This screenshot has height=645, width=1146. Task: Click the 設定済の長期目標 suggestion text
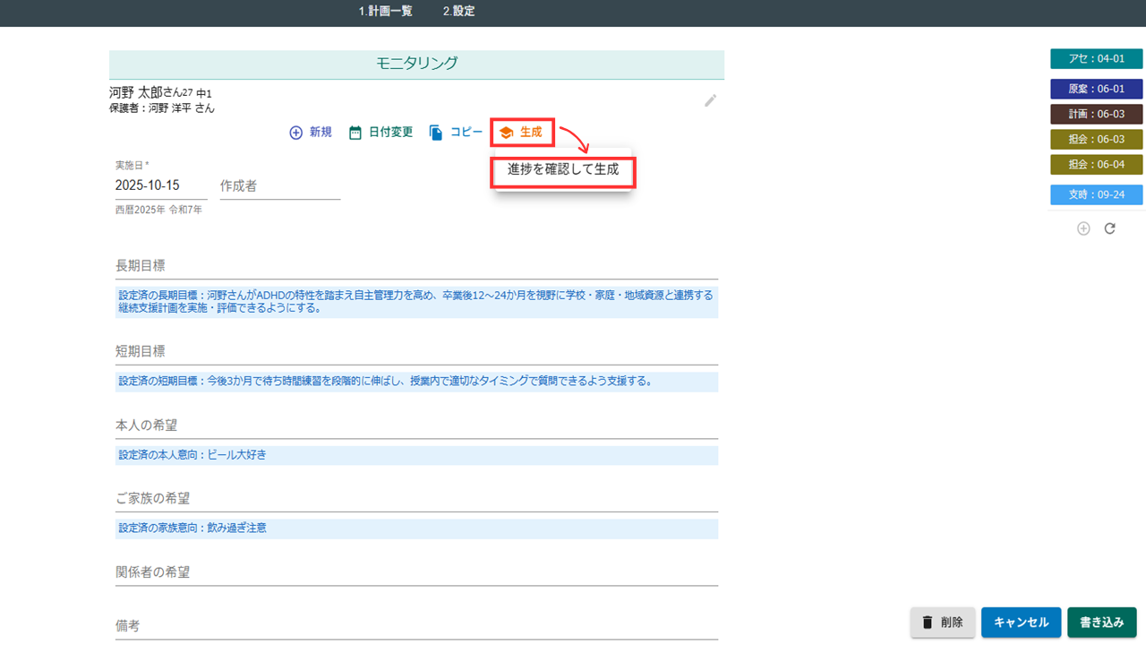(416, 301)
